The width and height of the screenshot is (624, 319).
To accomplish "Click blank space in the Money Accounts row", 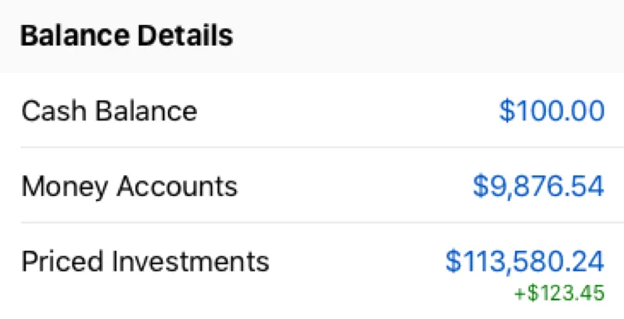I will click(354, 186).
